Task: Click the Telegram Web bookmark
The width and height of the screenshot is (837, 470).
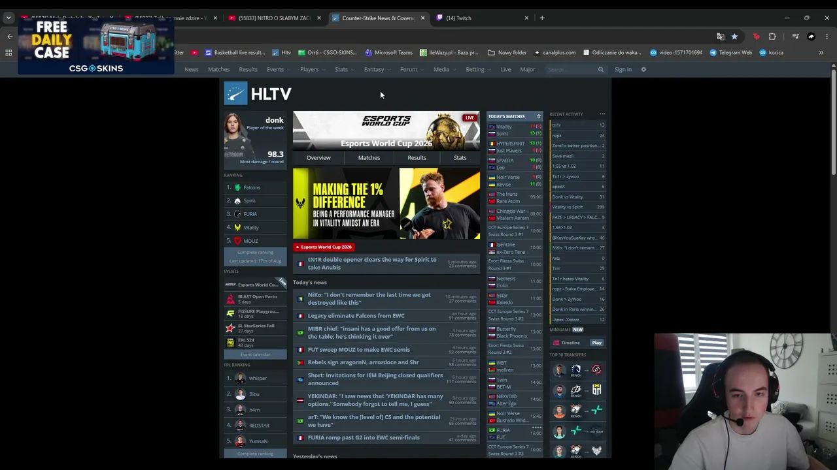Action: [731, 53]
